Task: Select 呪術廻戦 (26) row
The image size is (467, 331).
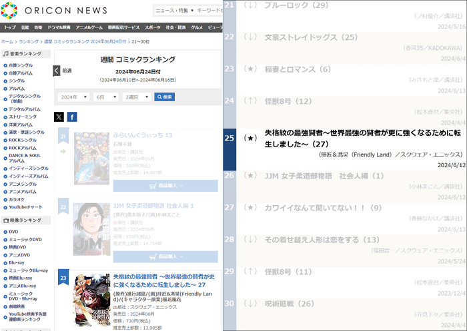Action: [x=345, y=314]
